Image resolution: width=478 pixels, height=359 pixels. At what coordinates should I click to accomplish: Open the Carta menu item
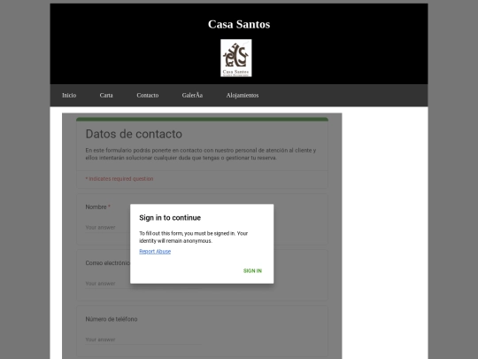click(106, 95)
